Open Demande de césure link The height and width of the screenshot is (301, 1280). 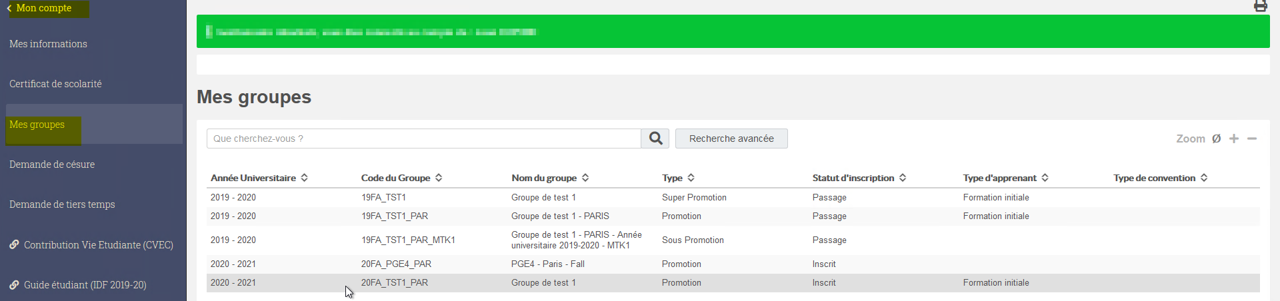point(52,164)
